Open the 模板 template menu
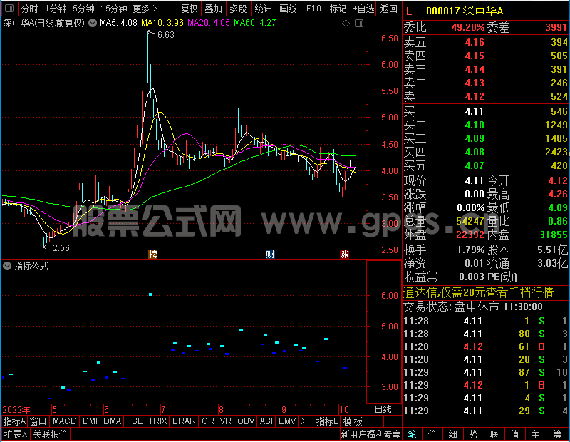Screen dimensions: 570x442 tap(353, 421)
